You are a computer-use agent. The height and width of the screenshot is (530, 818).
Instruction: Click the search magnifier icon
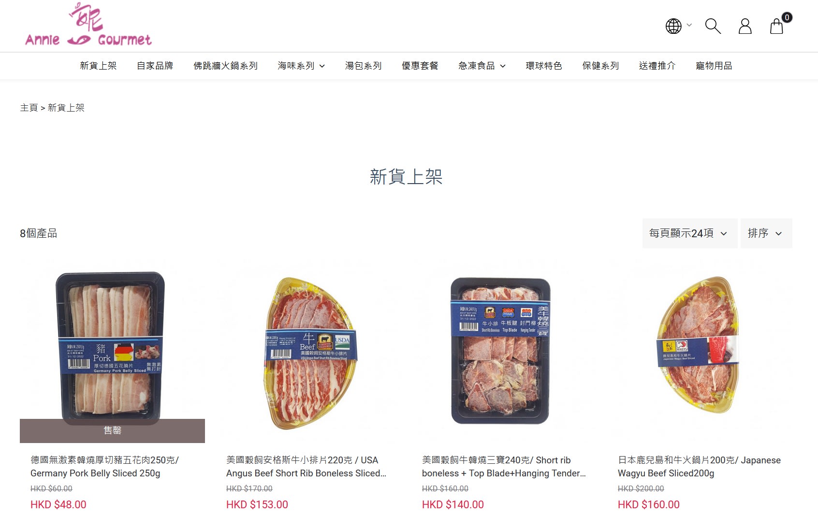click(x=713, y=26)
